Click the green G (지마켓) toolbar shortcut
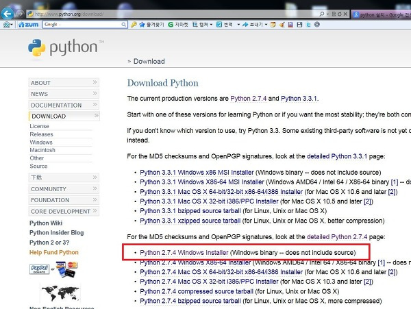This screenshot has height=309, width=411. 178,25
